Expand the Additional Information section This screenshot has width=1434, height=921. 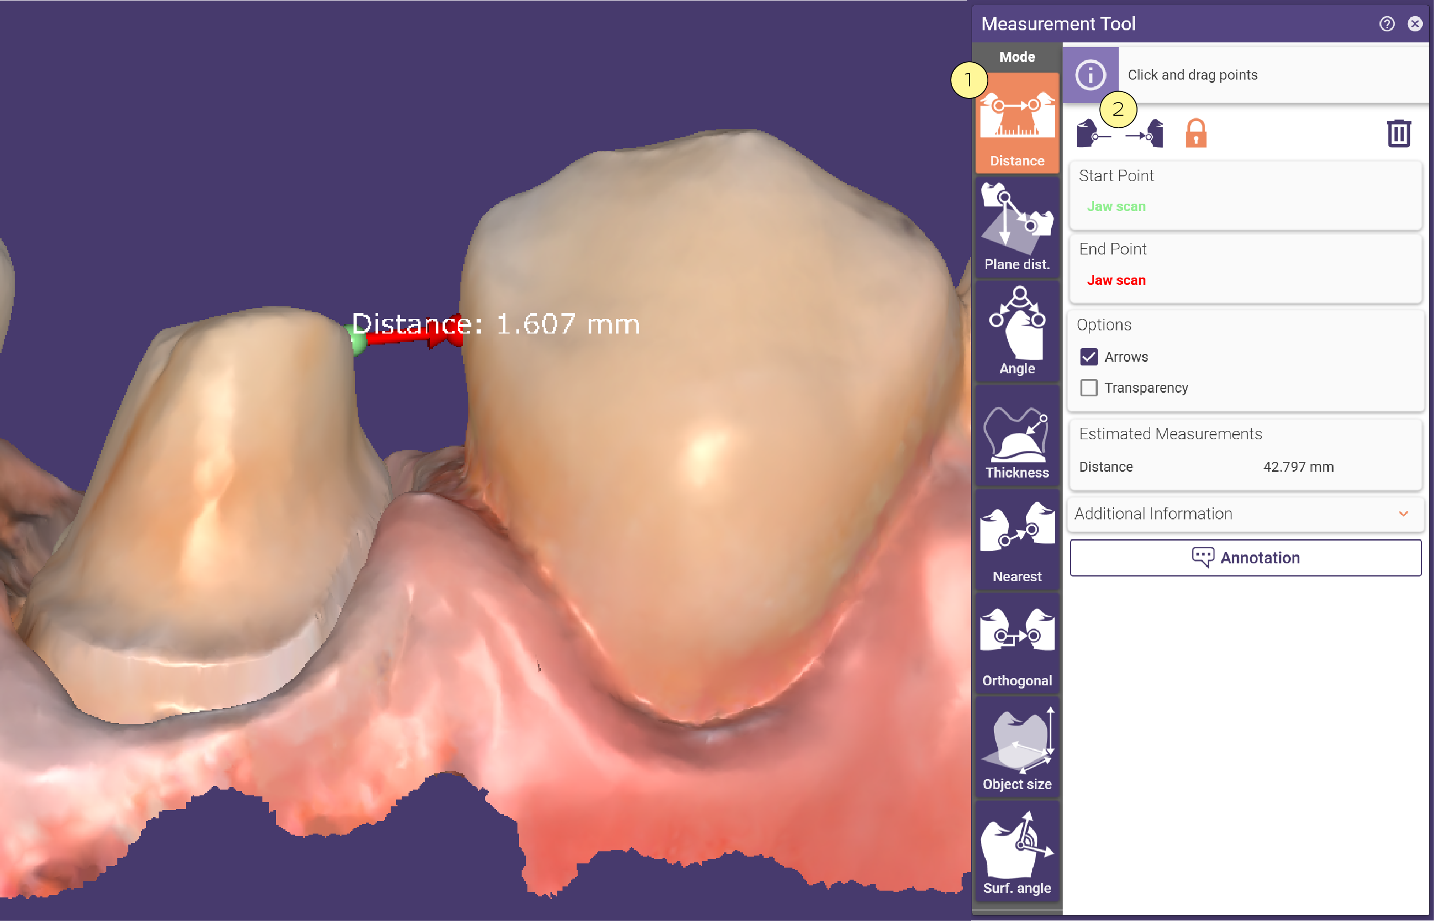pyautogui.click(x=1244, y=514)
